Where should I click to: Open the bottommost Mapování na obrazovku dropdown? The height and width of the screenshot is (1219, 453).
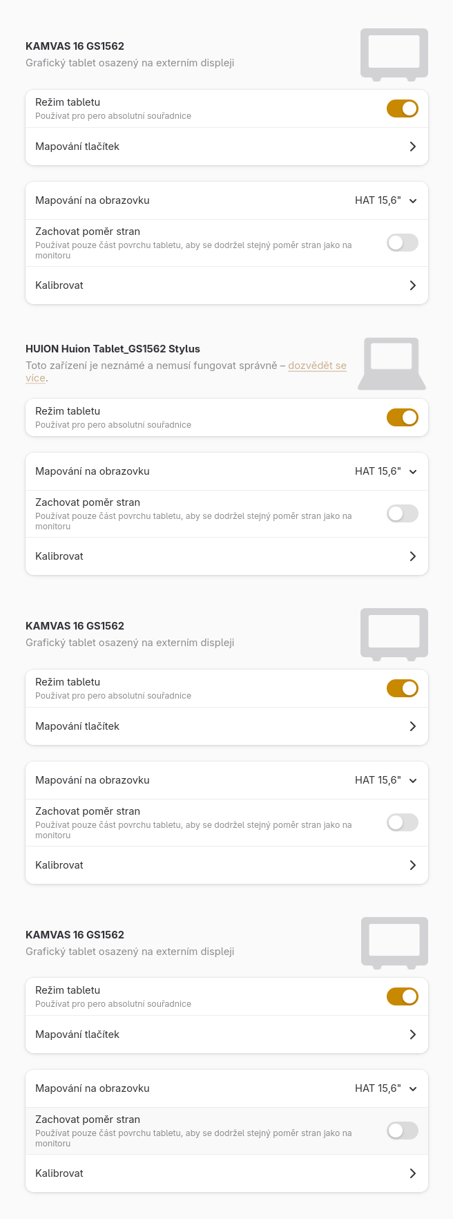pyautogui.click(x=385, y=1088)
